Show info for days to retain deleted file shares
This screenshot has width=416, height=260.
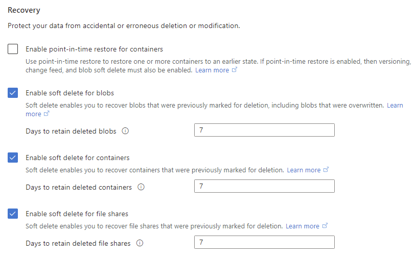pos(140,243)
